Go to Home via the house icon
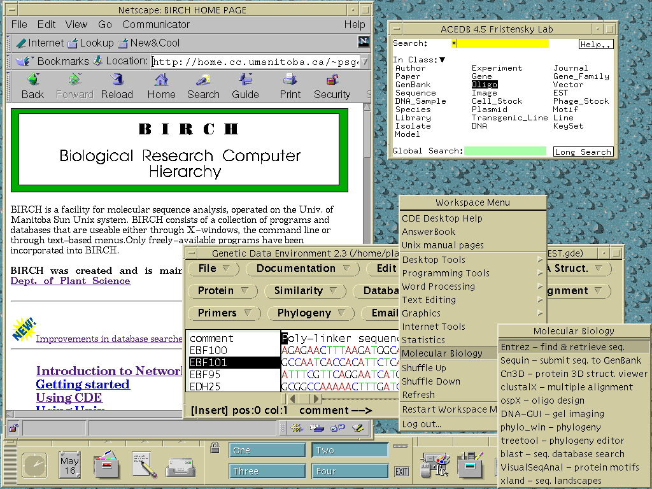652x489 pixels. tap(161, 79)
